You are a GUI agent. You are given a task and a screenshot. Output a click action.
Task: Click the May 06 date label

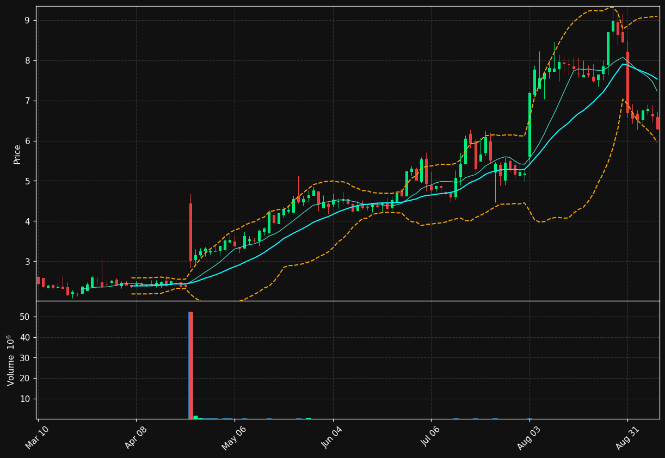coord(234,437)
